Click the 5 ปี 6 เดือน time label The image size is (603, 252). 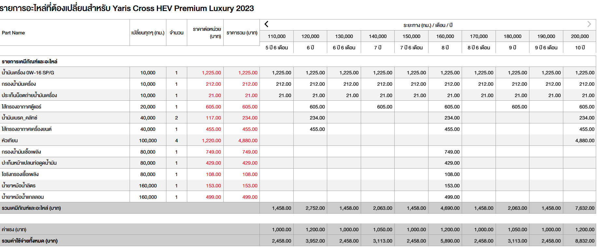(x=277, y=47)
